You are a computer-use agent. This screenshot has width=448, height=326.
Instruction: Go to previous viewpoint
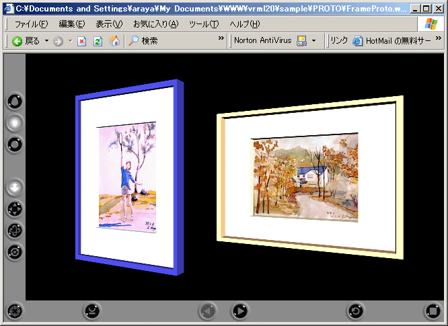(x=208, y=311)
